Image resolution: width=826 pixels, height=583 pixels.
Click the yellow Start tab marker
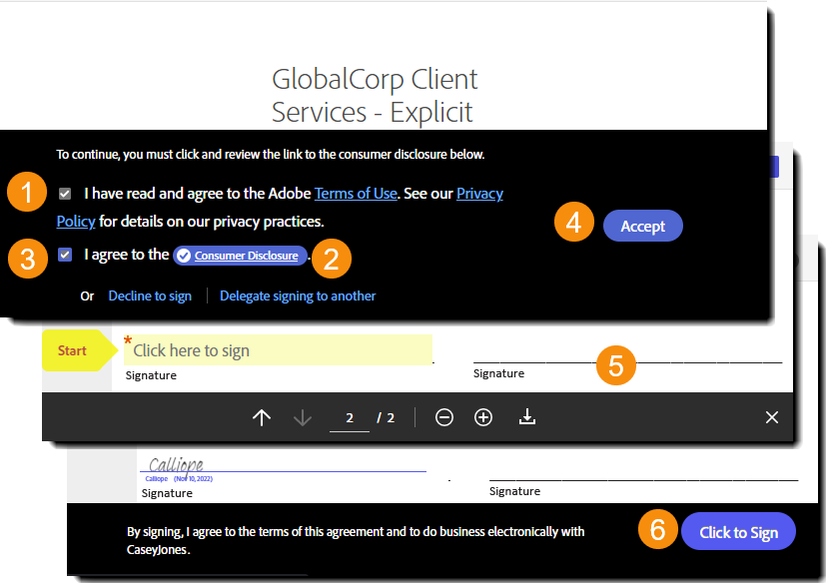74,350
